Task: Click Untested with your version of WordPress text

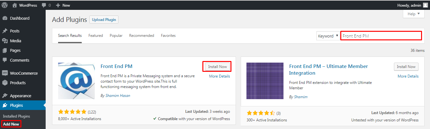Action: click(x=385, y=120)
